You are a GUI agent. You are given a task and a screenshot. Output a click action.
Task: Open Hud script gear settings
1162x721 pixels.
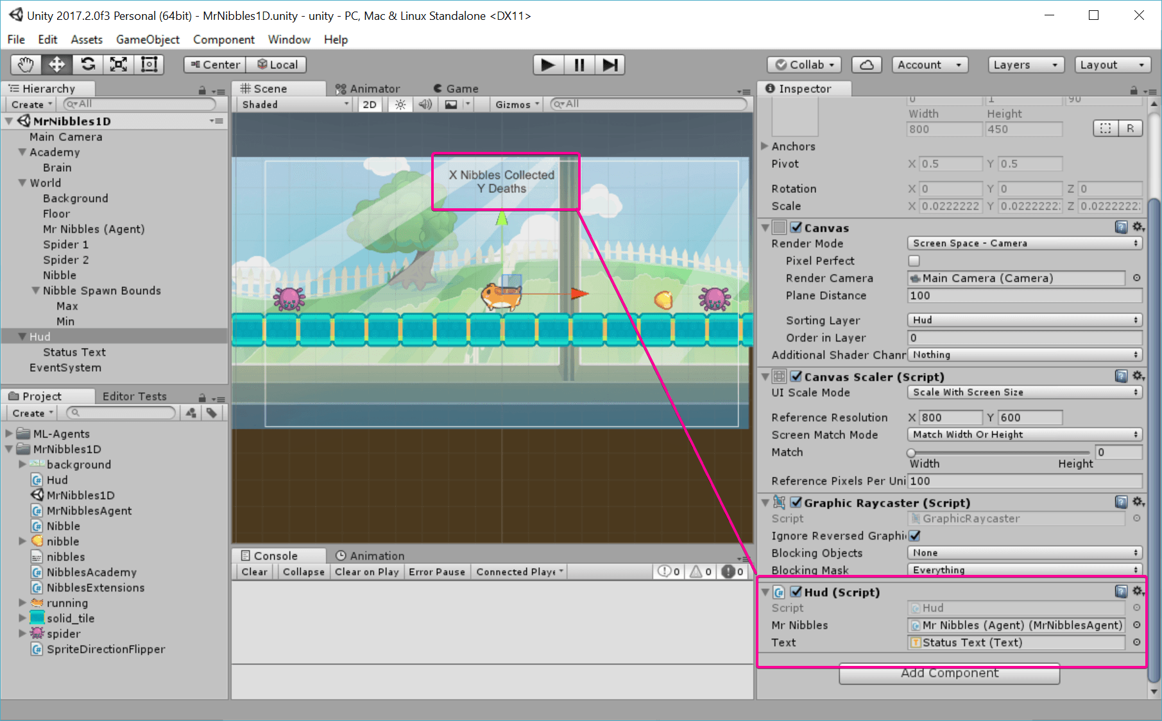tap(1138, 592)
